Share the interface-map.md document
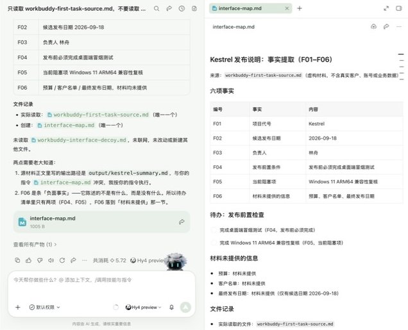 (386, 26)
